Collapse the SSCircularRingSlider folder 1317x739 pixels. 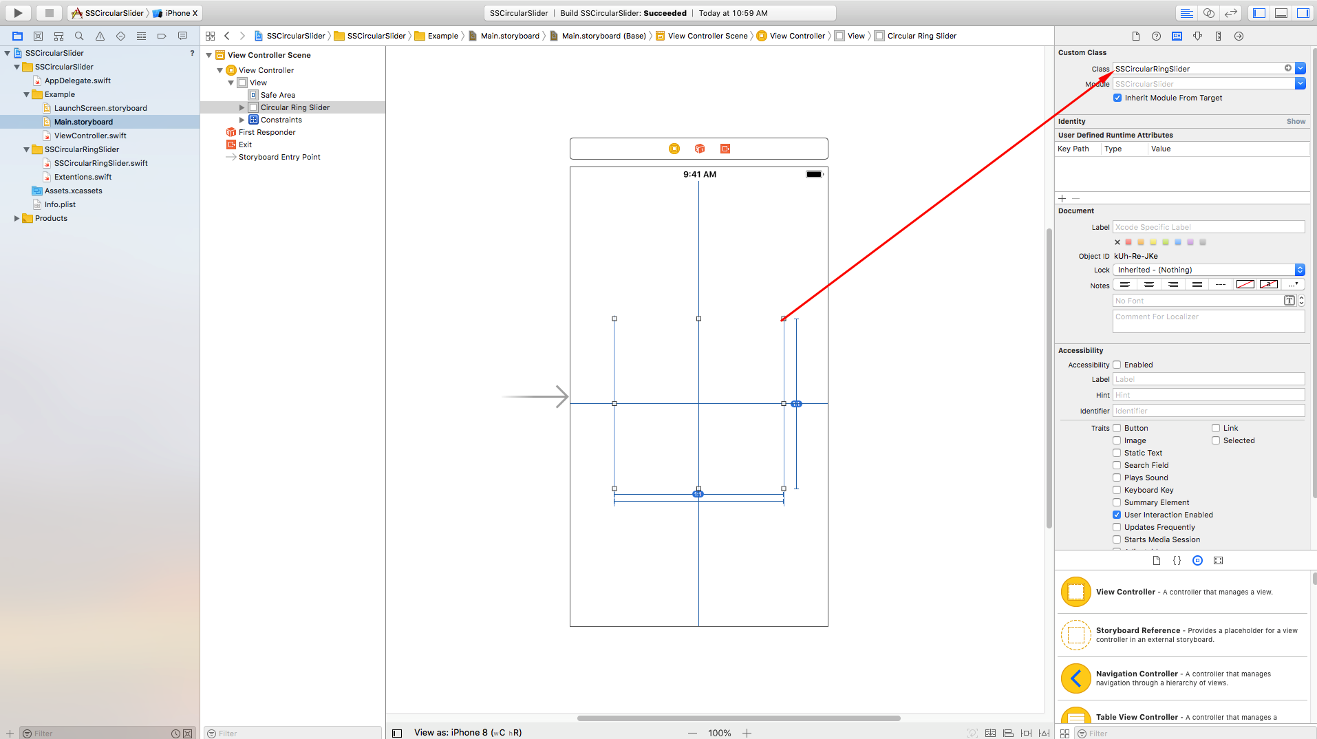tap(26, 149)
